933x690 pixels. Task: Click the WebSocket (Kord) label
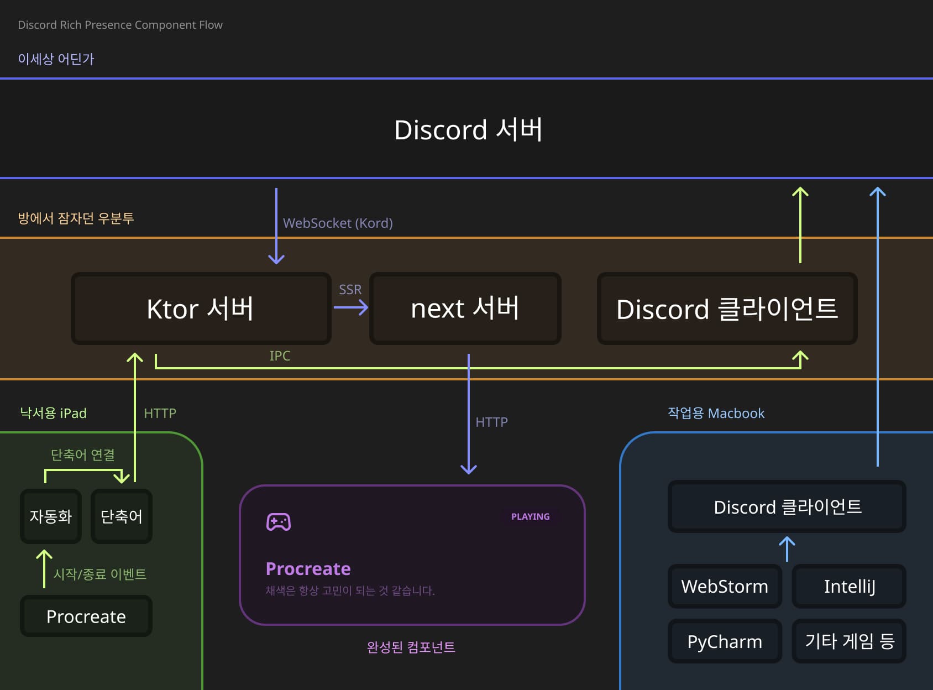point(338,223)
